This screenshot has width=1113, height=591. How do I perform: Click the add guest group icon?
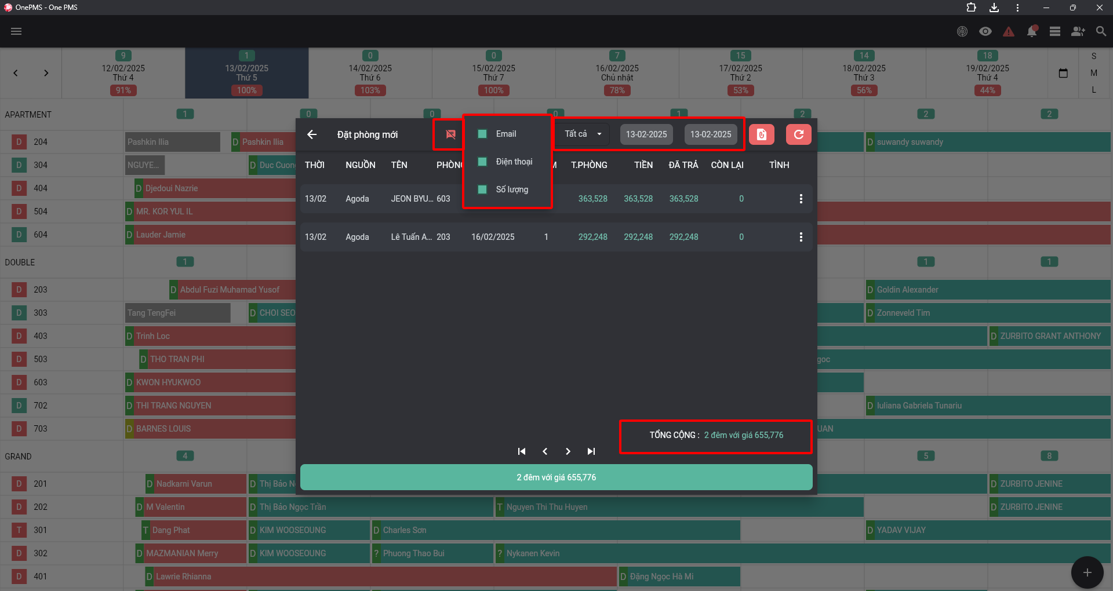point(1078,31)
